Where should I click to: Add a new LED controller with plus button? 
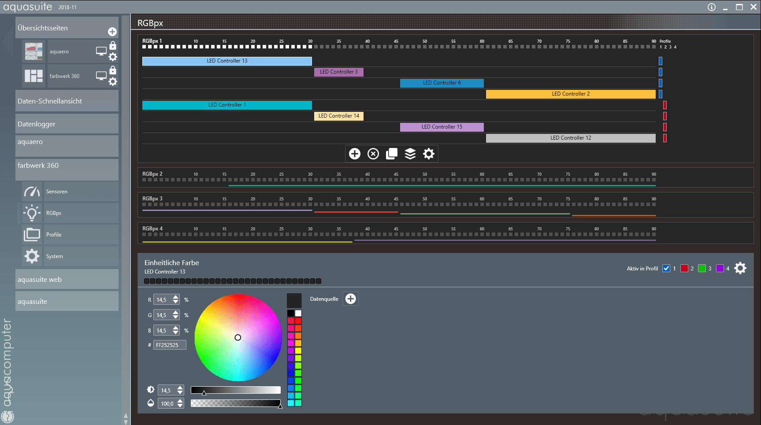tap(355, 154)
